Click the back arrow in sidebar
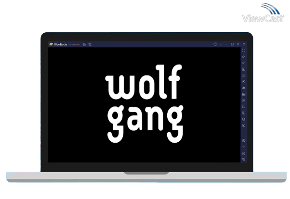 click(x=244, y=147)
